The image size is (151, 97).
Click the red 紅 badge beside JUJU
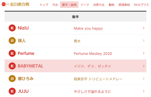click(12, 91)
